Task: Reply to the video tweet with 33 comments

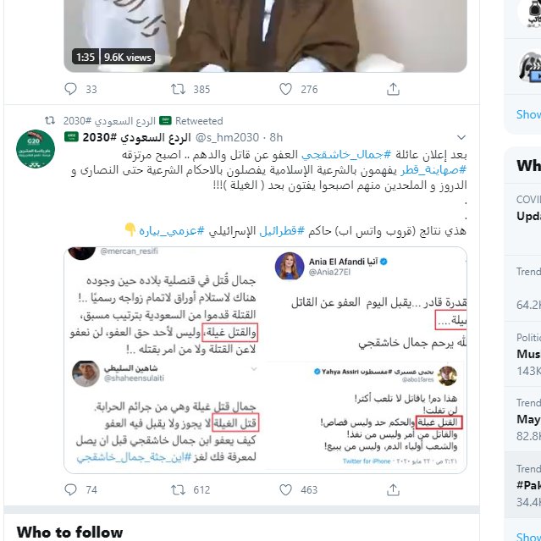Action: tap(71, 89)
